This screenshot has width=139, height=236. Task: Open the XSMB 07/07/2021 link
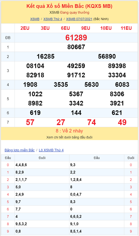point(79,19)
